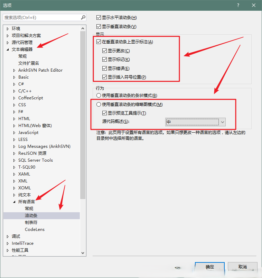Close the 选项 dialog
262x278 pixels.
(254, 5)
